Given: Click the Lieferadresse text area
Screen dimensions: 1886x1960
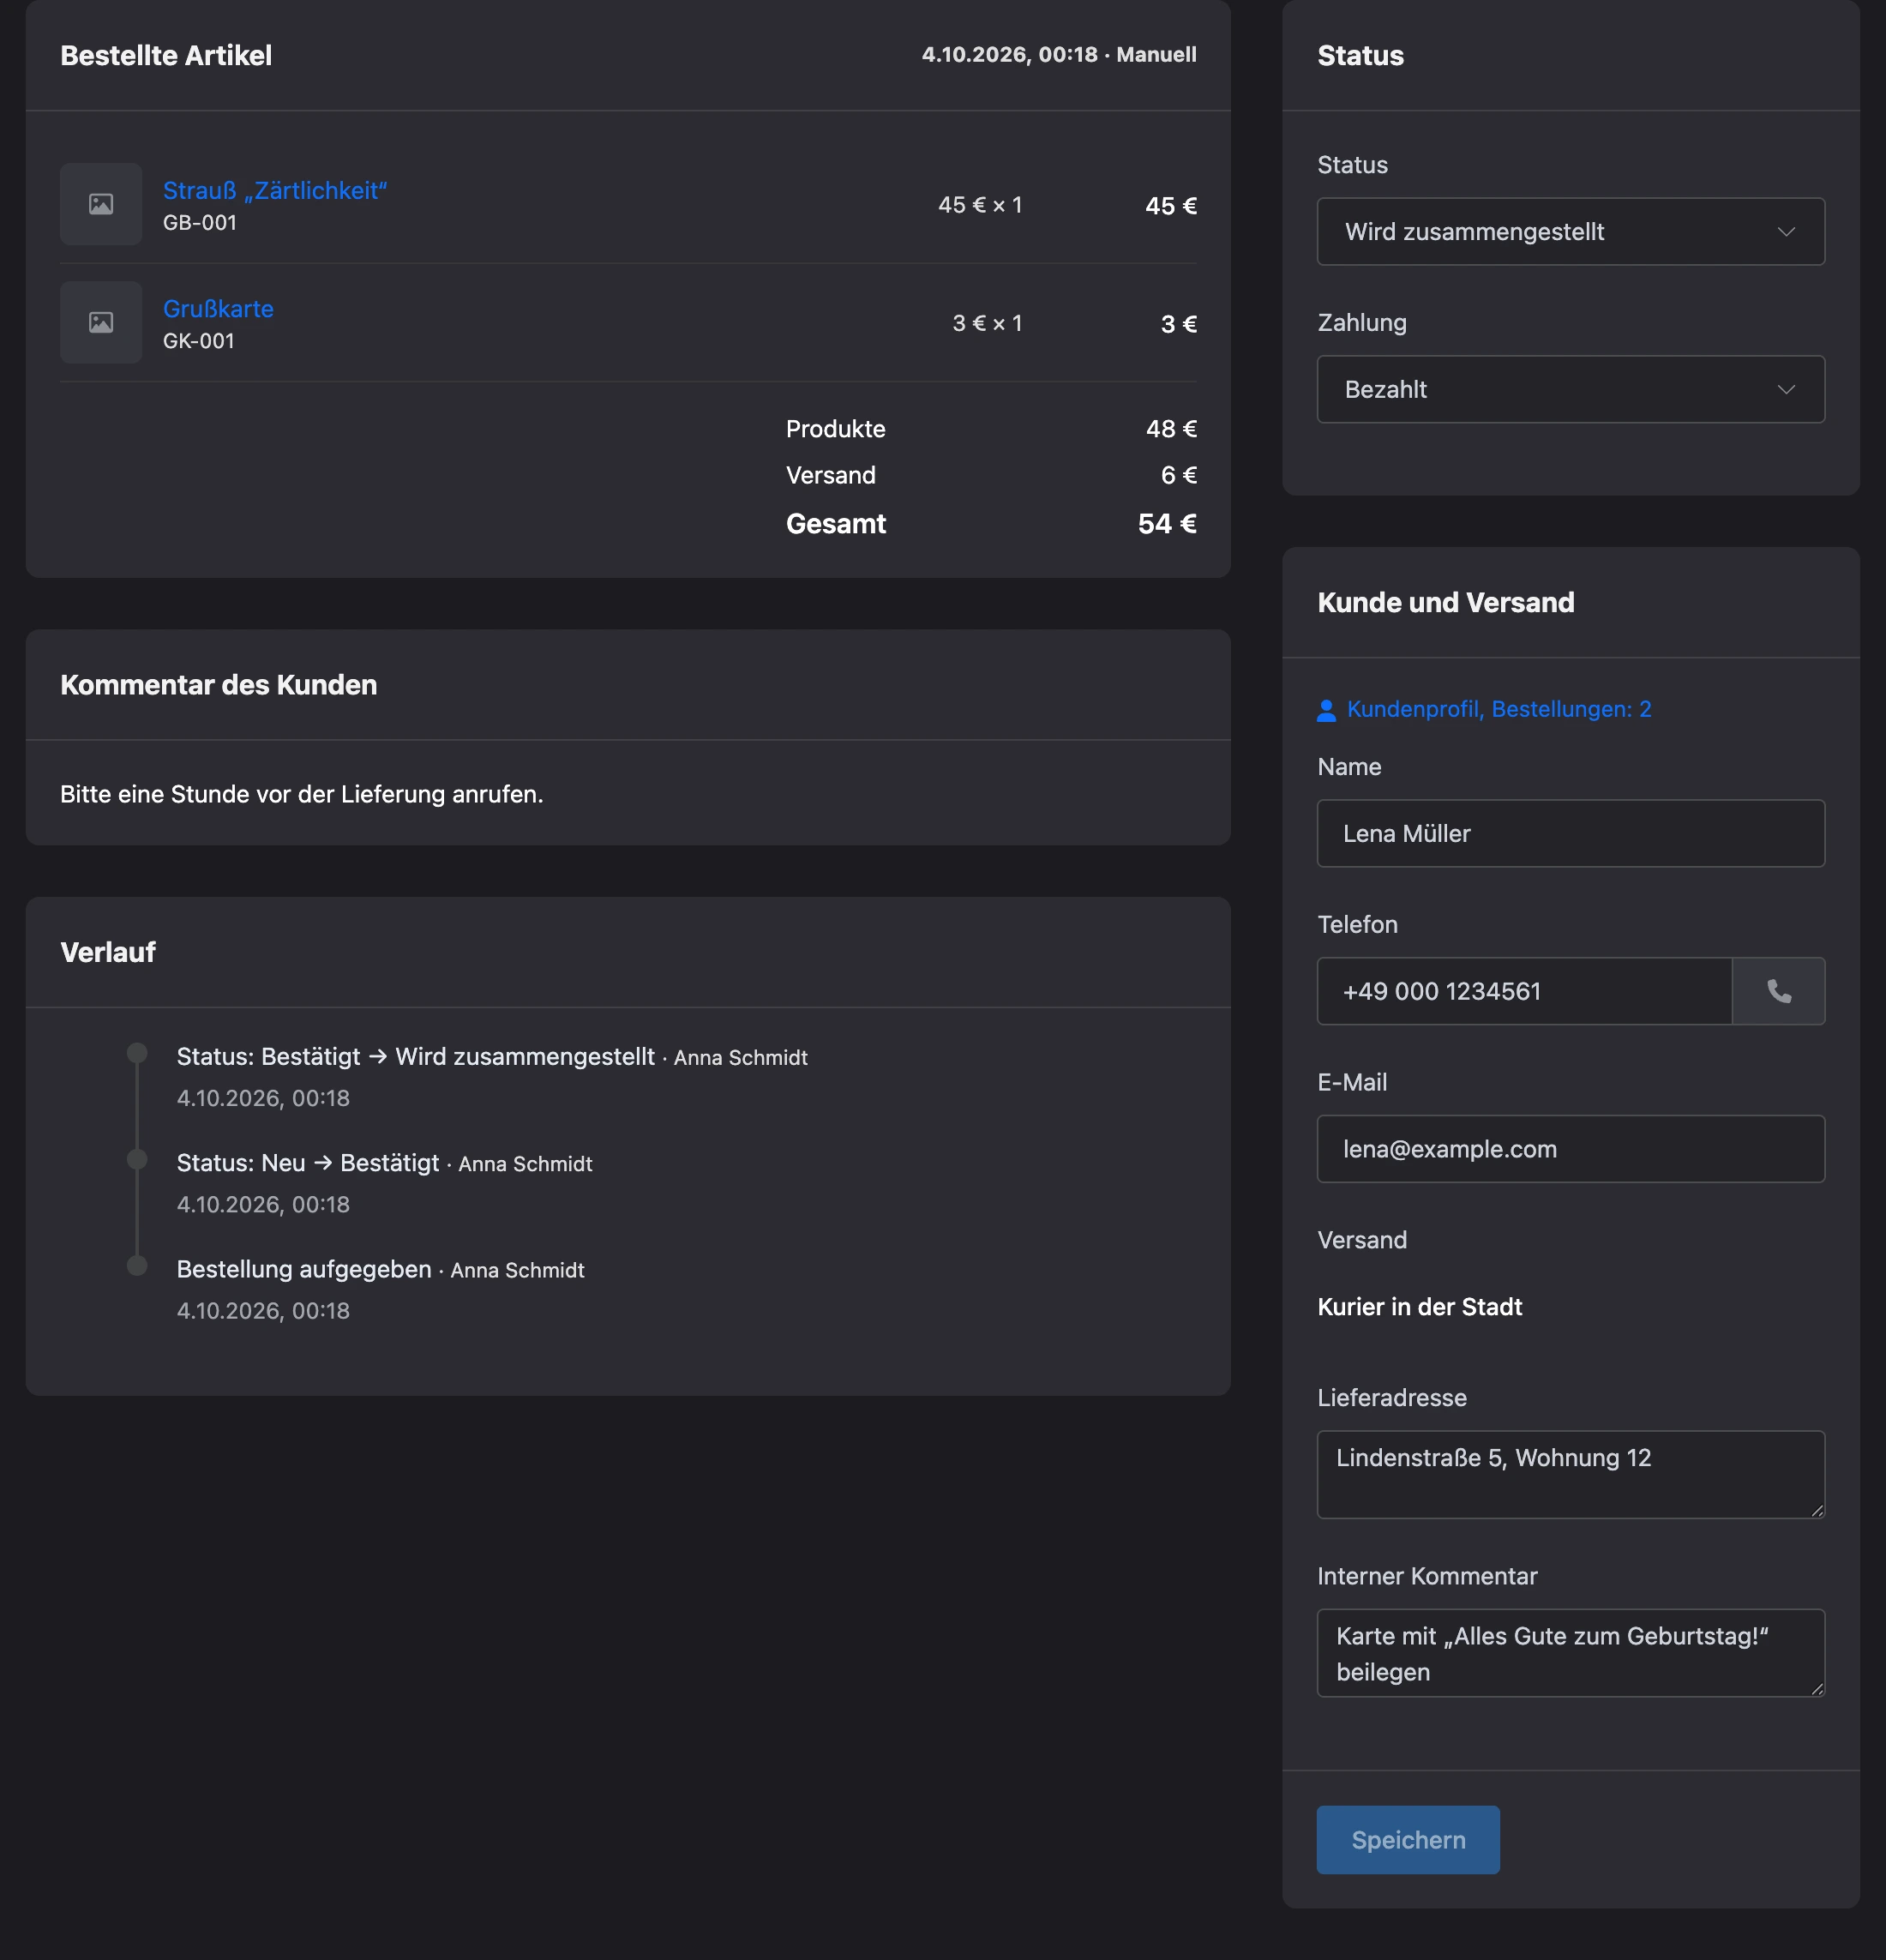Looking at the screenshot, I should [1571, 1474].
